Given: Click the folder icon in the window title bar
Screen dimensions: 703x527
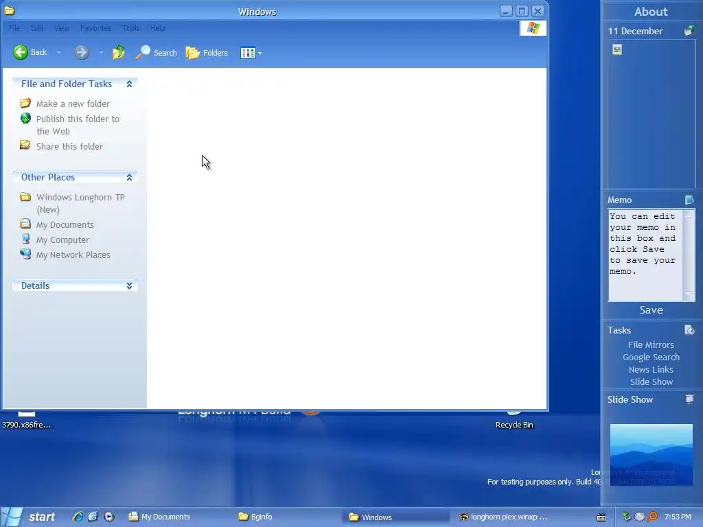Looking at the screenshot, I should (x=10, y=11).
